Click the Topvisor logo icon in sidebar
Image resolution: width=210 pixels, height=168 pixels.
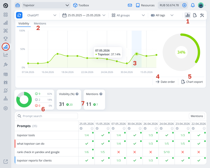6,6
